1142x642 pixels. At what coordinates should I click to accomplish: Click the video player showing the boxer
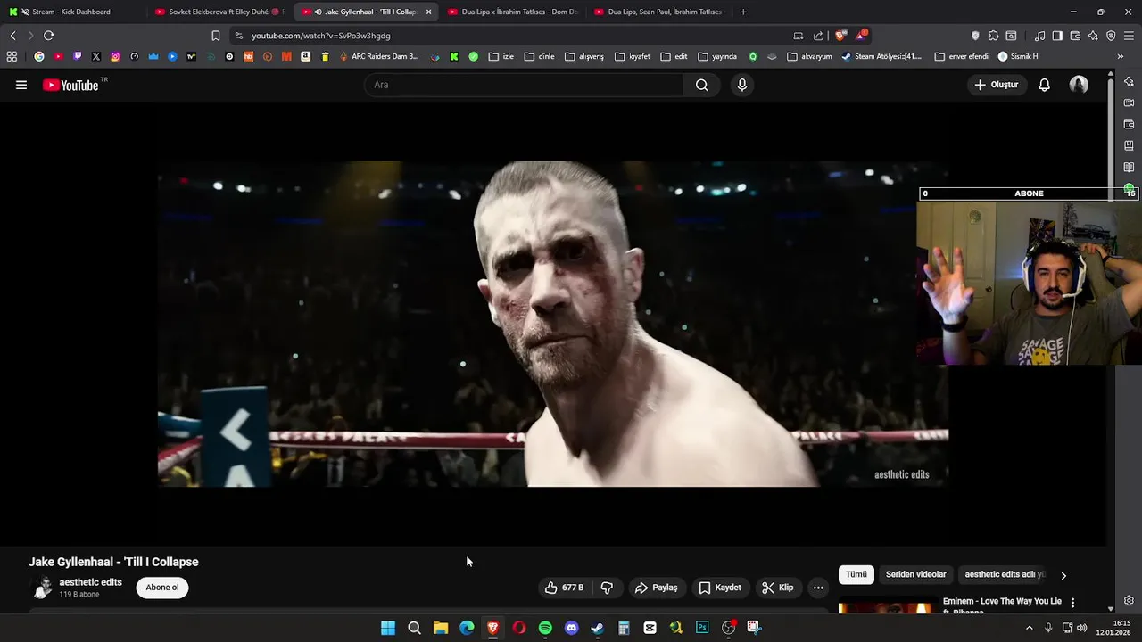tap(553, 324)
